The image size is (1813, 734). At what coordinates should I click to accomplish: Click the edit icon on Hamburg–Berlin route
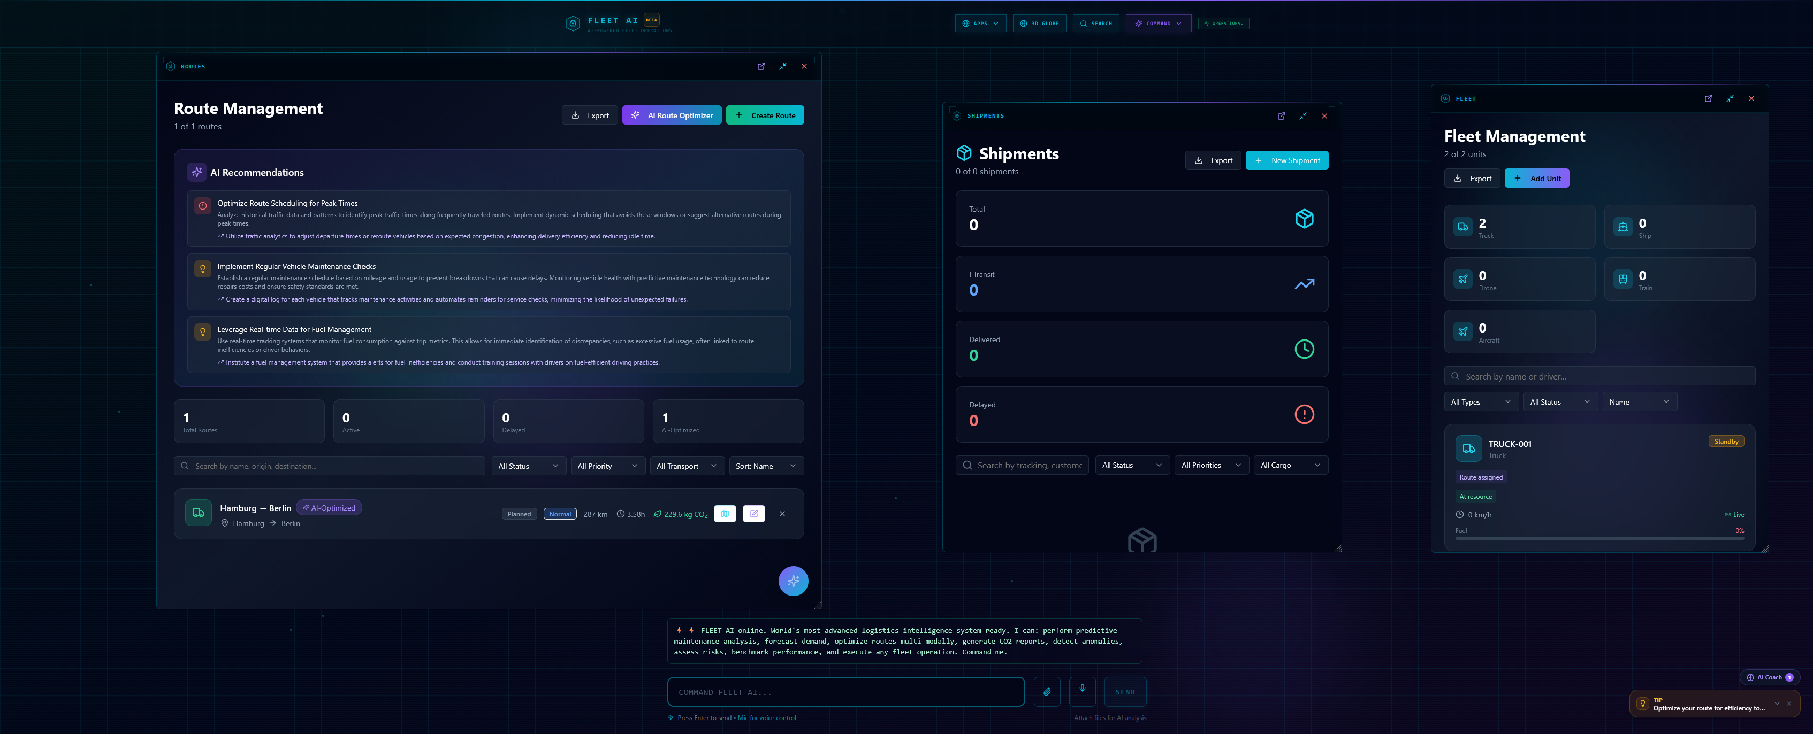tap(753, 514)
